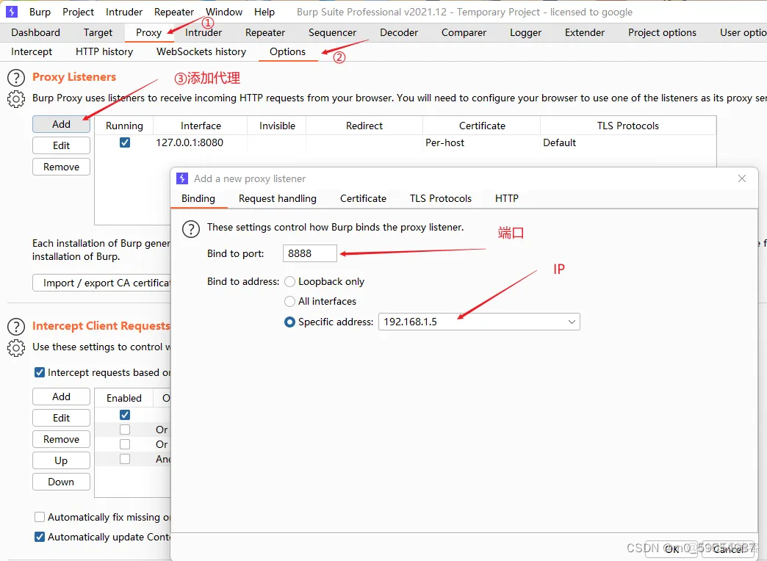Viewport: 767px width, 561px height.
Task: Click the Bind to port input field
Action: 309,253
